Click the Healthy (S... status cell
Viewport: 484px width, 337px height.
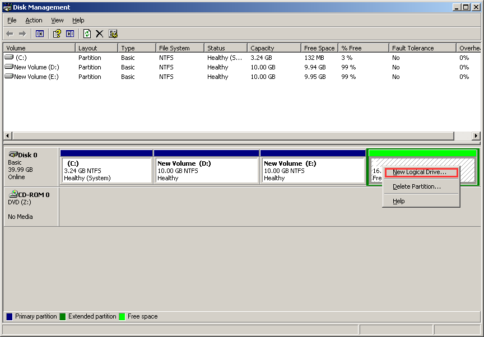point(225,58)
